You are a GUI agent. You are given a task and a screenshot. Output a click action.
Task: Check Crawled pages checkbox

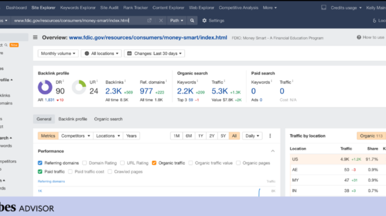(110, 171)
